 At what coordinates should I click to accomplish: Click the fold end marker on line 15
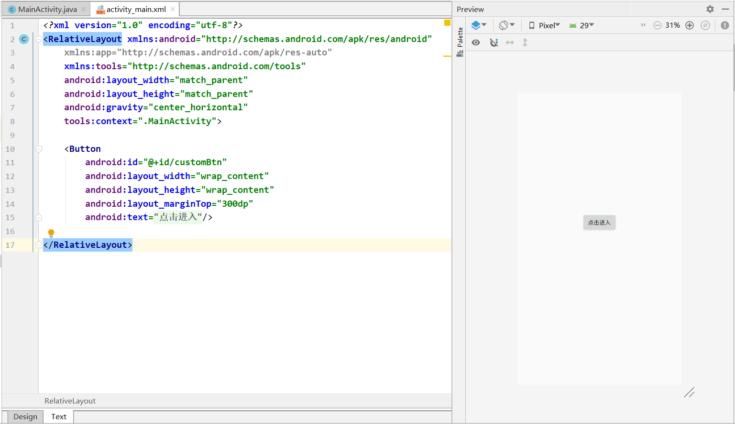[39, 217]
